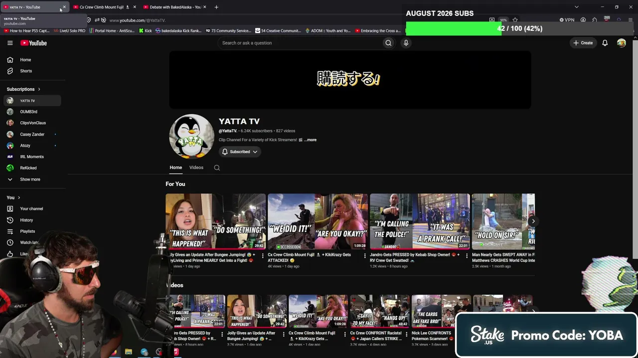The image size is (638, 358).
Task: Open the notifications bell
Action: point(605,43)
